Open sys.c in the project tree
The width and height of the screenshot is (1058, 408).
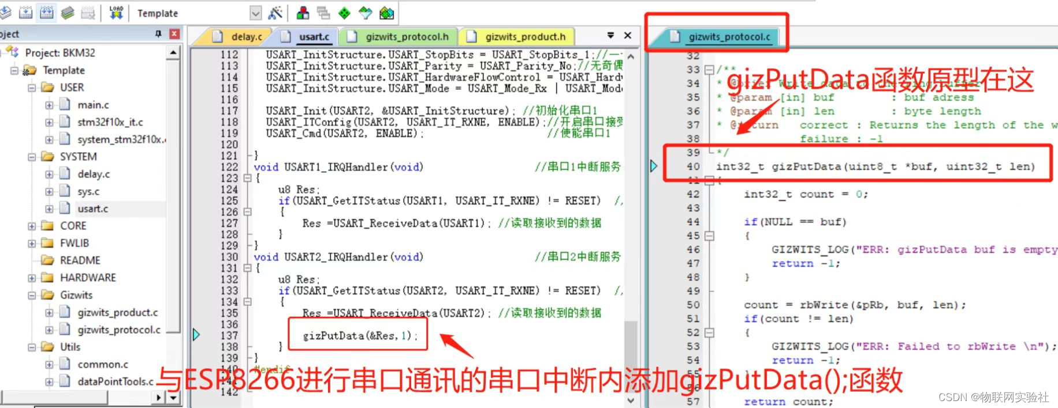coord(88,191)
